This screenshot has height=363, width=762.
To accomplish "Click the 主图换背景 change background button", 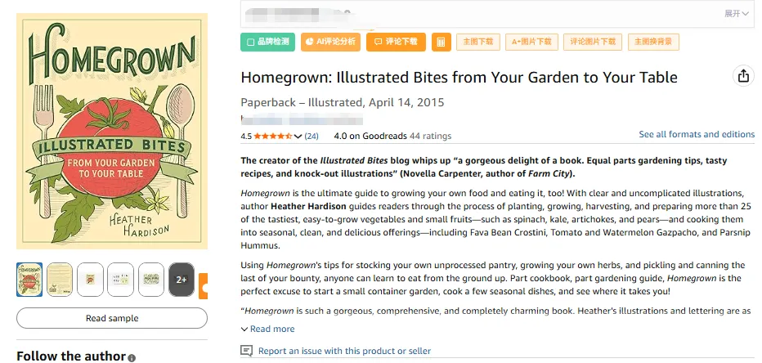I will 654,42.
